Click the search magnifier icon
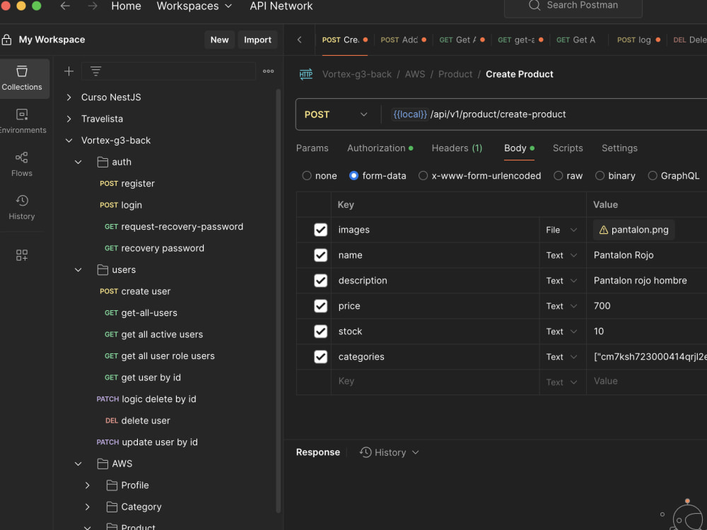This screenshot has height=530, width=707. (534, 6)
